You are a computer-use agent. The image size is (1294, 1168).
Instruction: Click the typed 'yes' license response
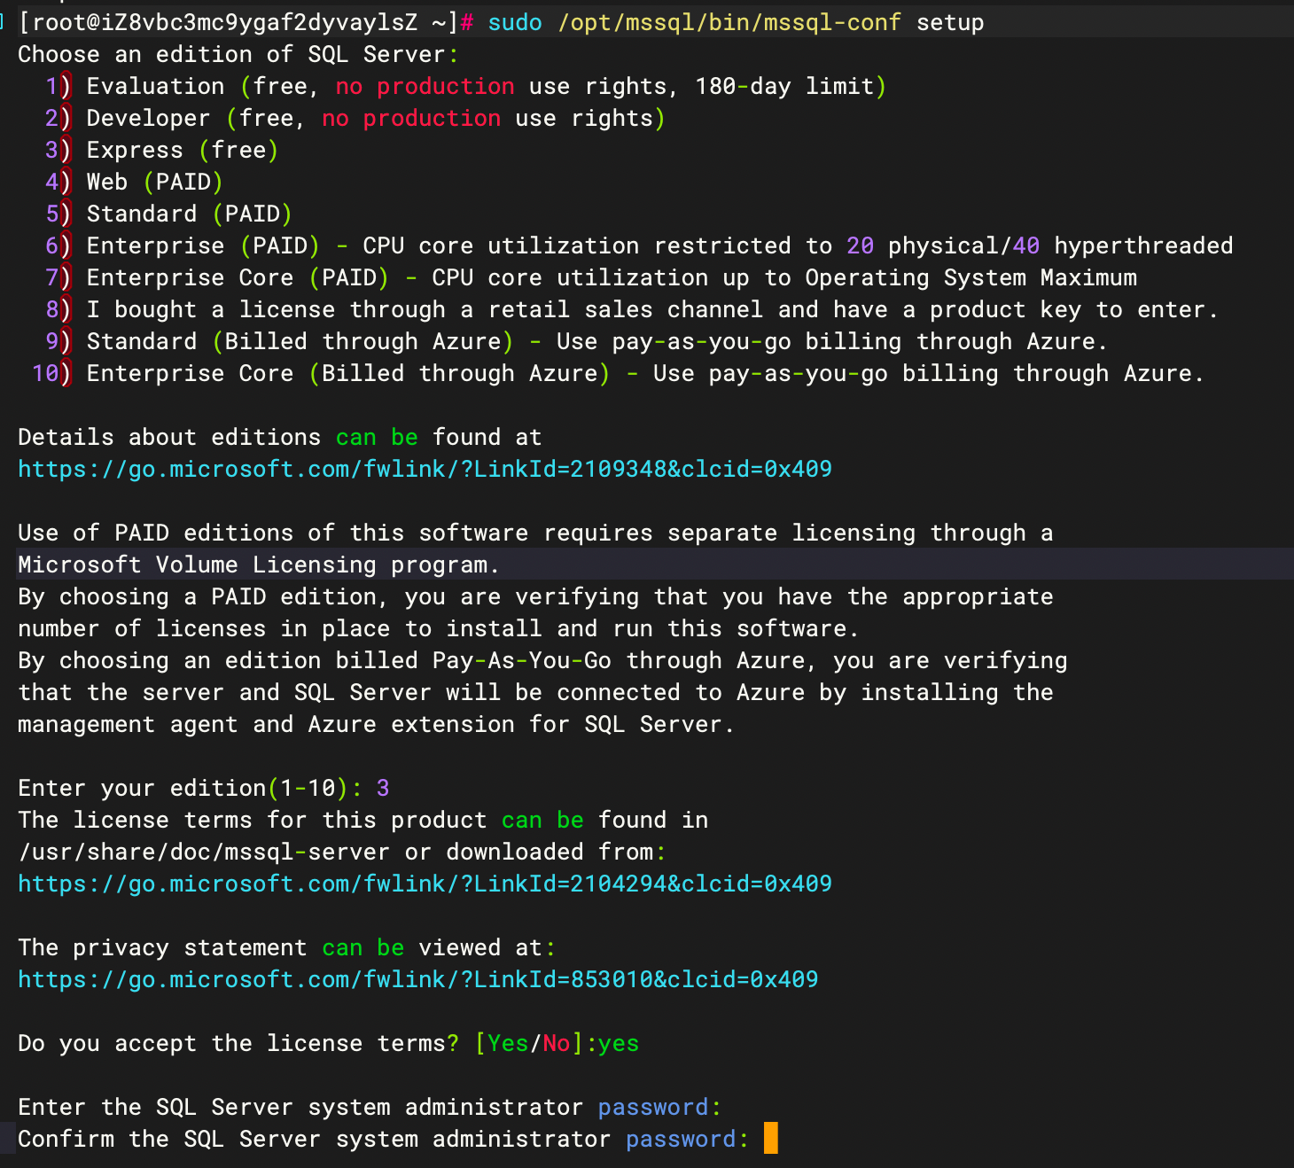pyautogui.click(x=619, y=1043)
